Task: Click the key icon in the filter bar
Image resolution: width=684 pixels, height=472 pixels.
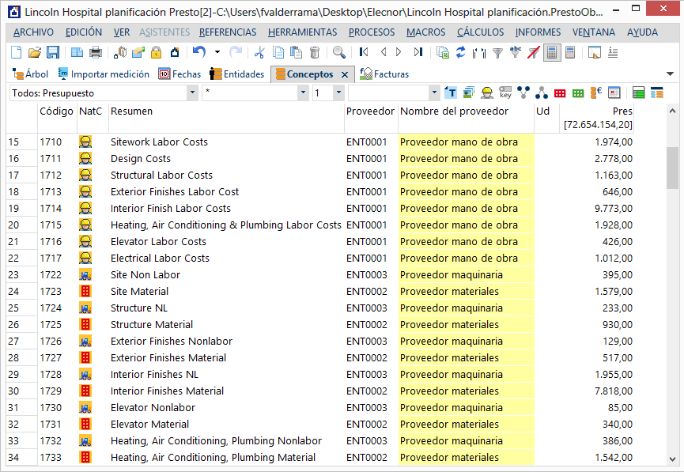Action: (x=505, y=93)
